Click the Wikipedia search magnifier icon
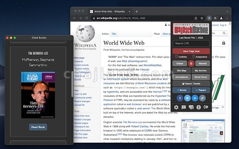Viewport: 239px width, 149px height. pyautogui.click(x=224, y=33)
